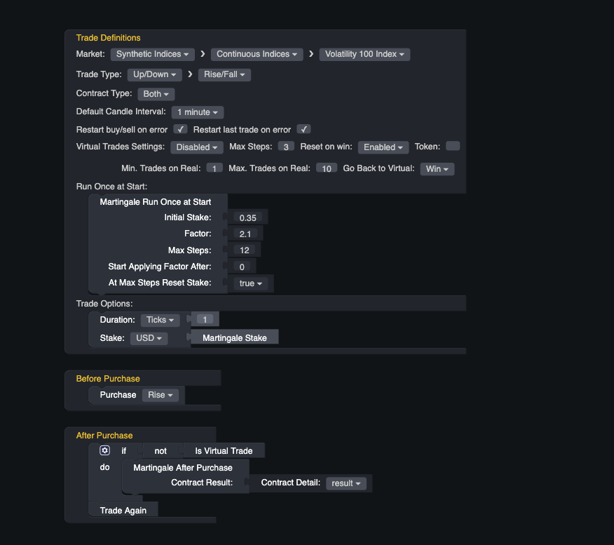Open the Stake currency USD dropdown
The height and width of the screenshot is (545, 614).
click(149, 337)
